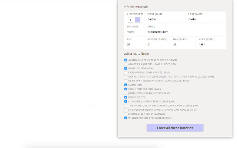
Task: Click the Enter all these lotteries button
Action: [175, 128]
